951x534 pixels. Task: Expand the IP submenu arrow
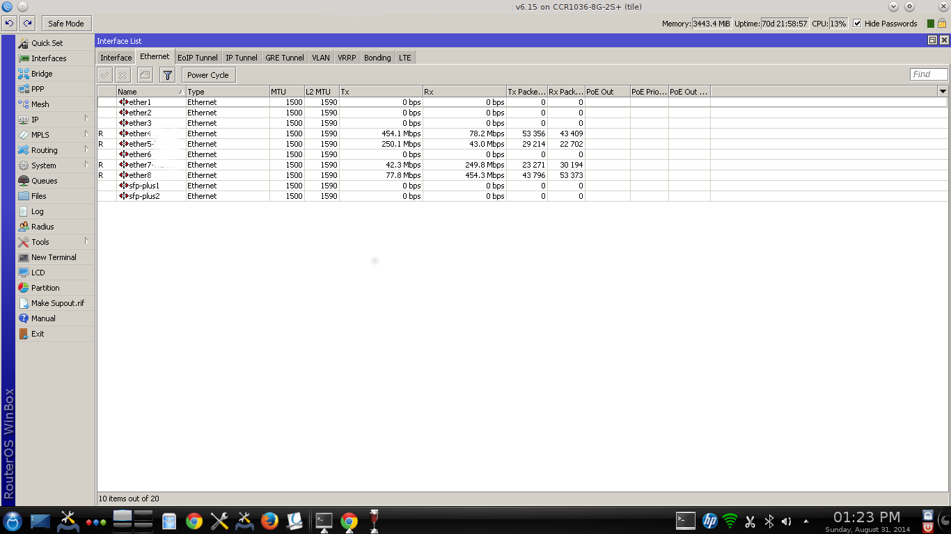coord(86,119)
